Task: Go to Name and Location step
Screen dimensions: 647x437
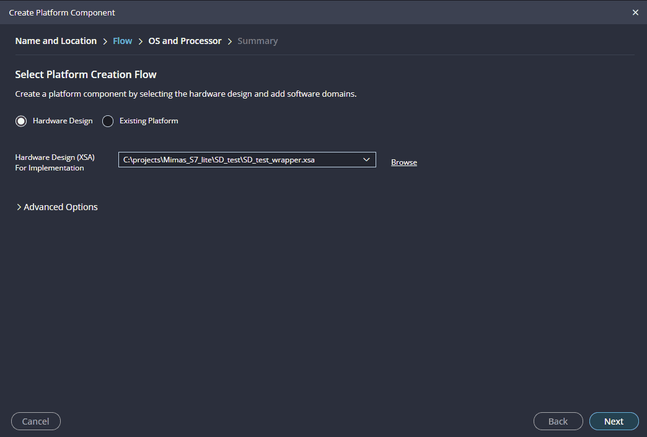Action: (56, 41)
